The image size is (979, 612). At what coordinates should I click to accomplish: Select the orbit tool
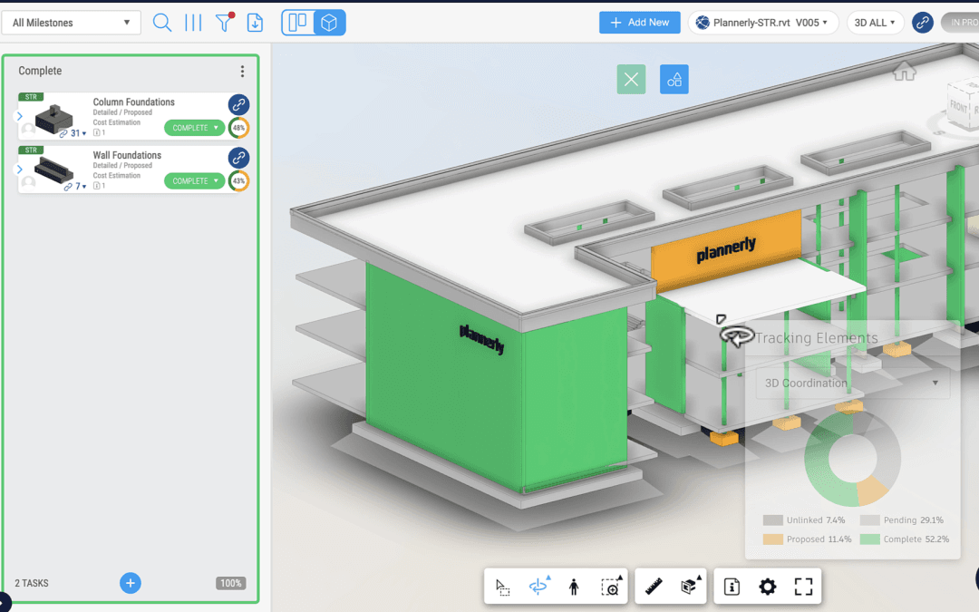[538, 587]
